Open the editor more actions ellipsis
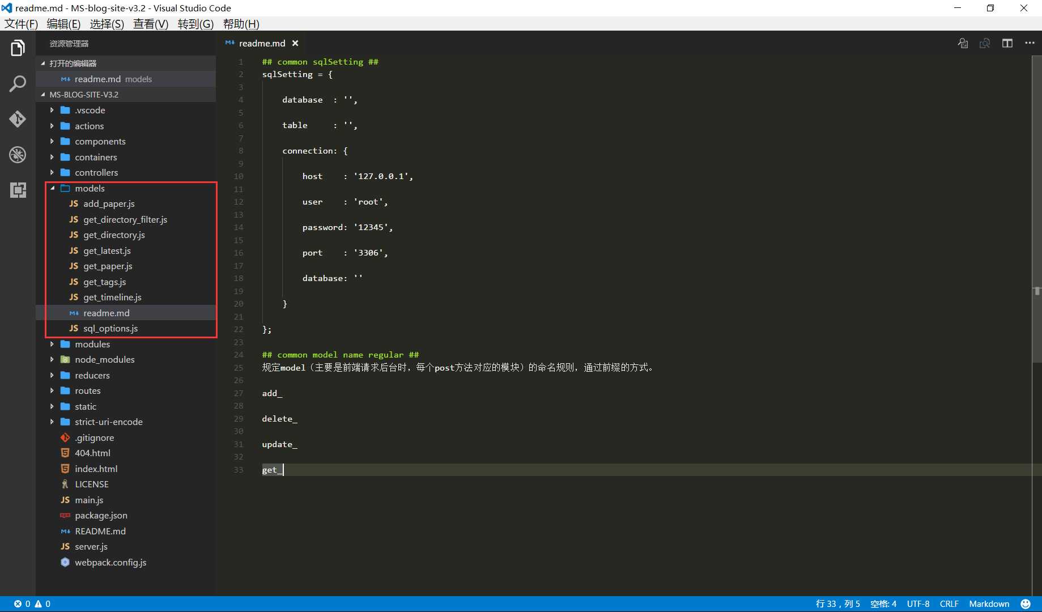 1030,43
